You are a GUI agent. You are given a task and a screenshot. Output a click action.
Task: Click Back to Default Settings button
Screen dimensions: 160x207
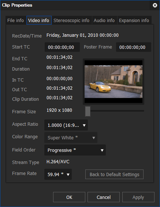pyautogui.click(x=114, y=174)
